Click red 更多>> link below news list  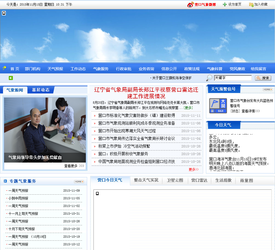pyautogui.click(x=194, y=169)
